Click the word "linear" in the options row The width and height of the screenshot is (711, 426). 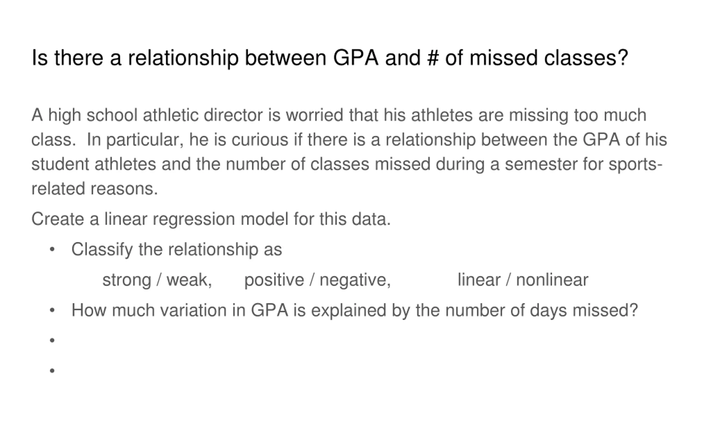479,280
